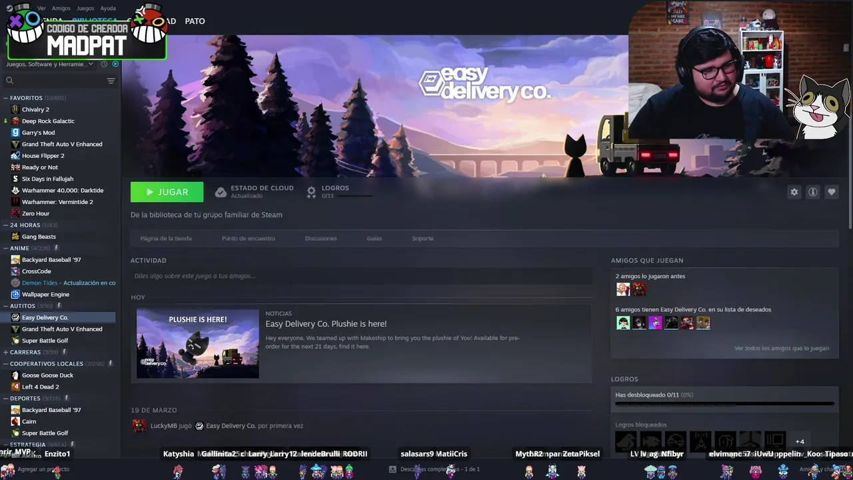The height and width of the screenshot is (480, 853).
Task: Go to the PATO profile tab
Action: point(195,21)
